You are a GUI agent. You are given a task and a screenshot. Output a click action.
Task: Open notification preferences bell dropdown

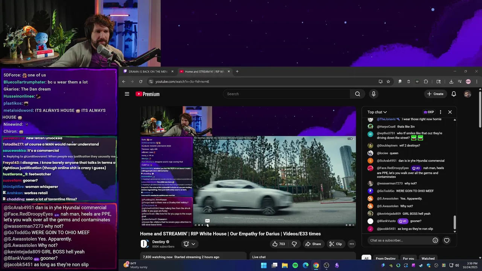click(189, 244)
